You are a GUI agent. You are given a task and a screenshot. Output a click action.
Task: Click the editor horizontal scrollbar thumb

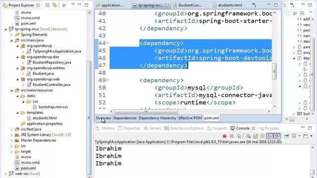click(146, 112)
